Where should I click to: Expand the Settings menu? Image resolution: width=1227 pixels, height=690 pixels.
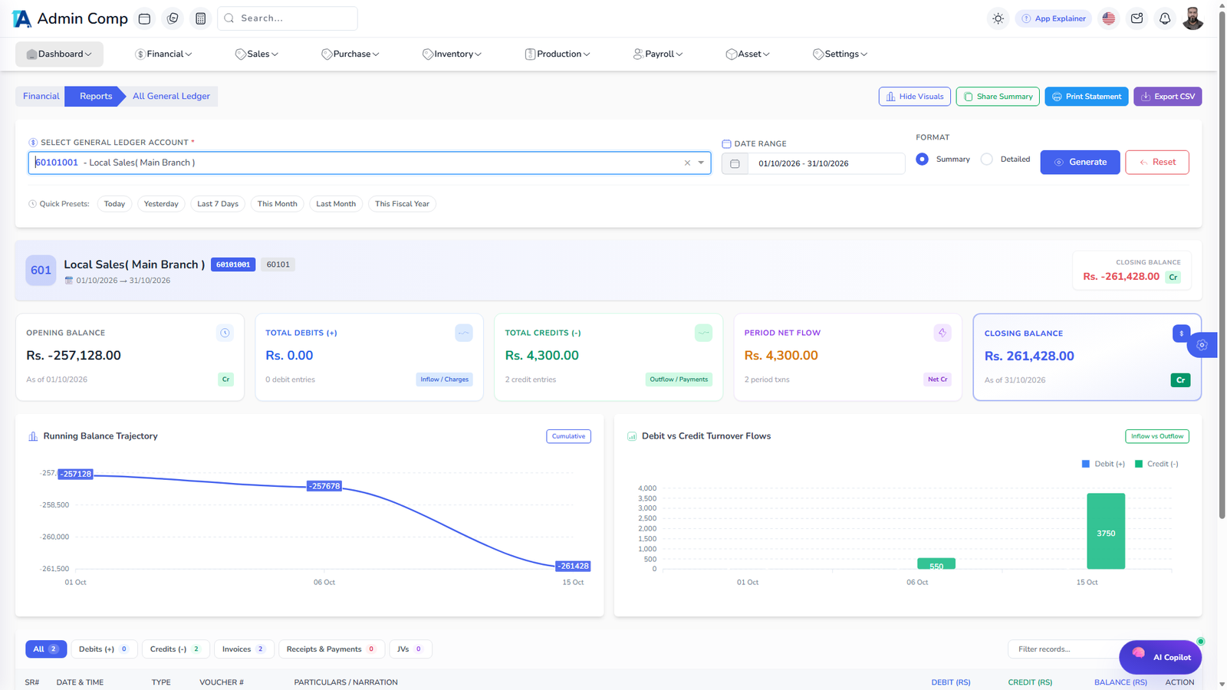tap(840, 54)
